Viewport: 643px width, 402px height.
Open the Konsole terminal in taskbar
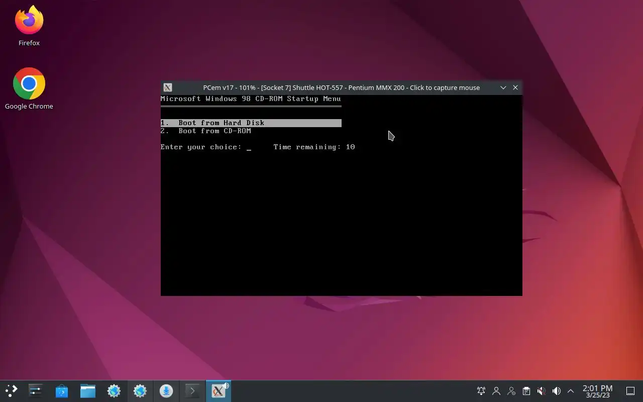pos(192,391)
